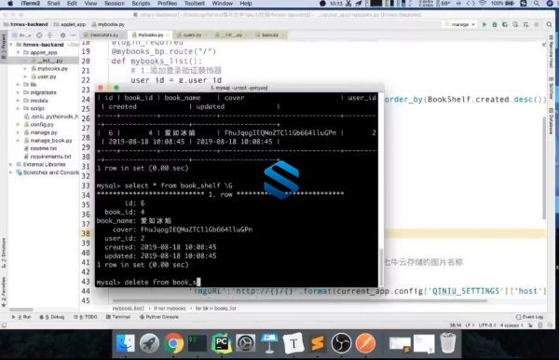Click the project settings gear icon
Image resolution: width=559 pixels, height=360 pixels.
pos(62,35)
